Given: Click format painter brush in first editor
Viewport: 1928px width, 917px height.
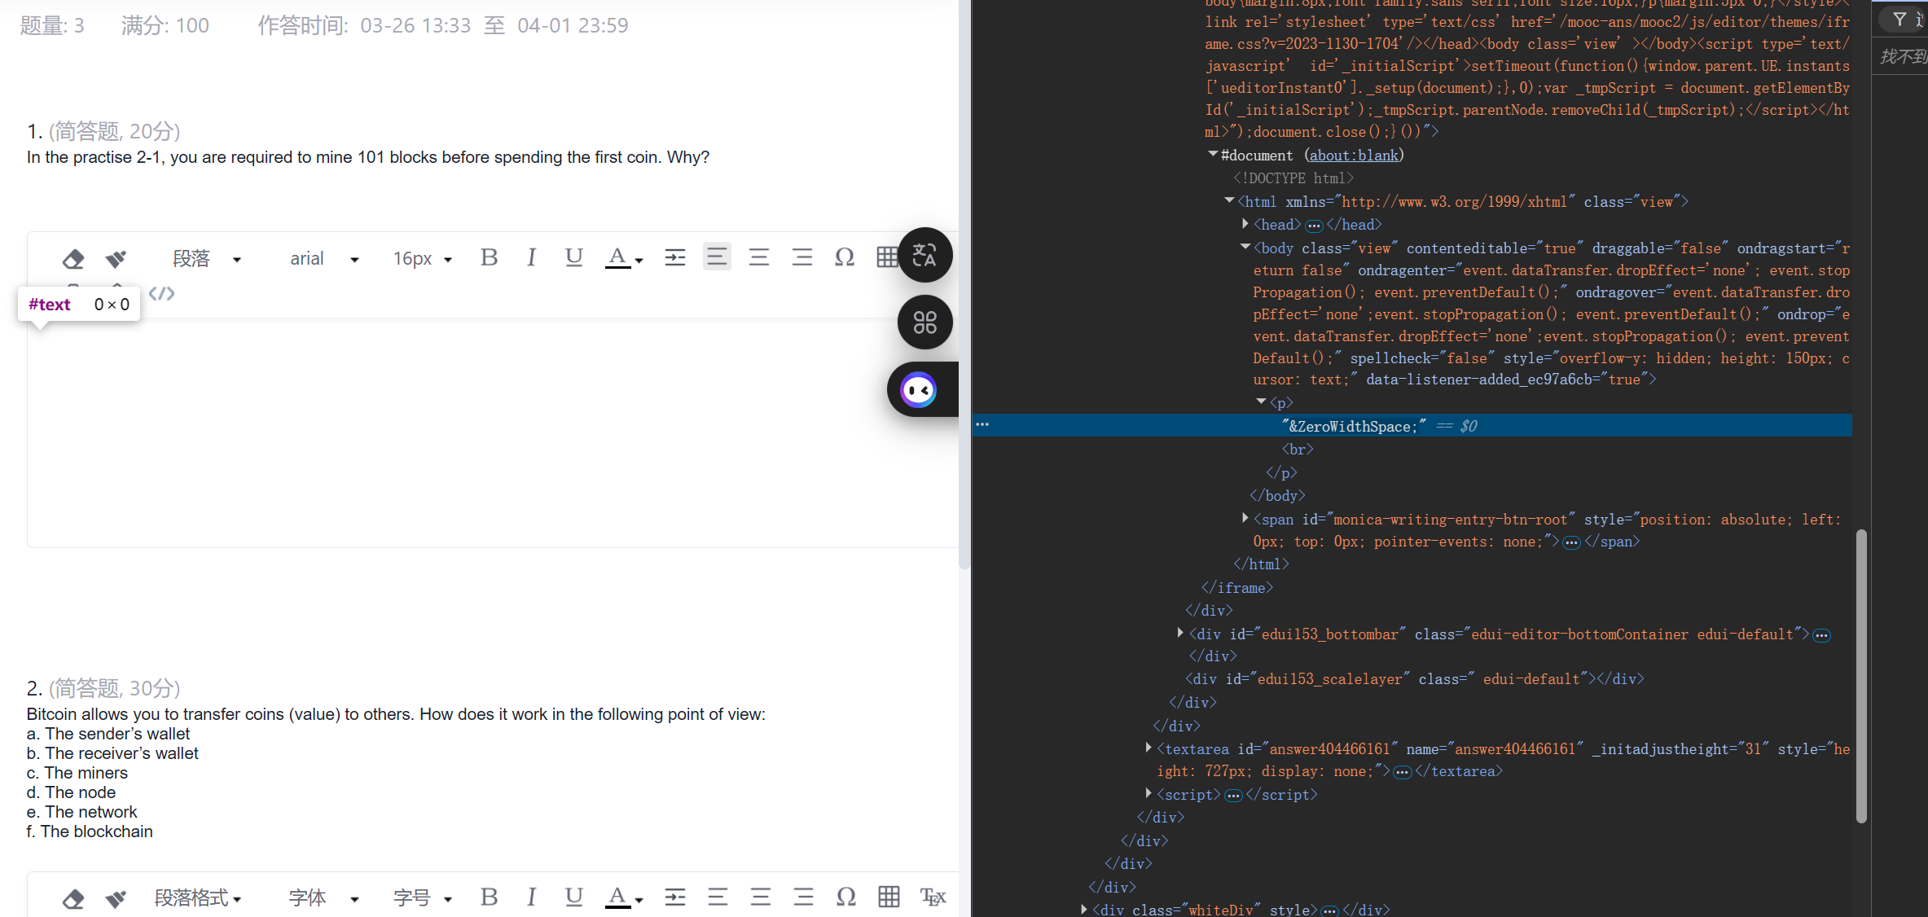Looking at the screenshot, I should [116, 259].
